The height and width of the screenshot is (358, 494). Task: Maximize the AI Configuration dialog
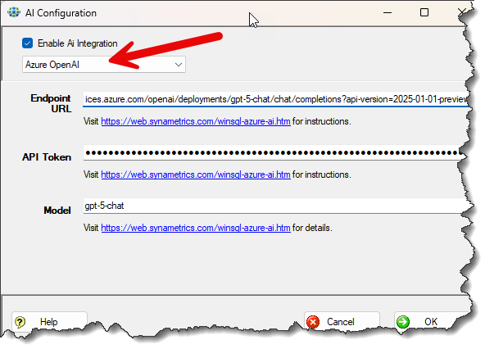click(424, 13)
